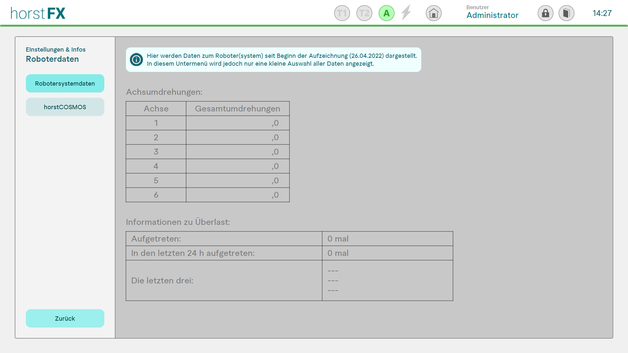The image size is (628, 353).
Task: Click the horstFX logo
Action: pos(38,13)
